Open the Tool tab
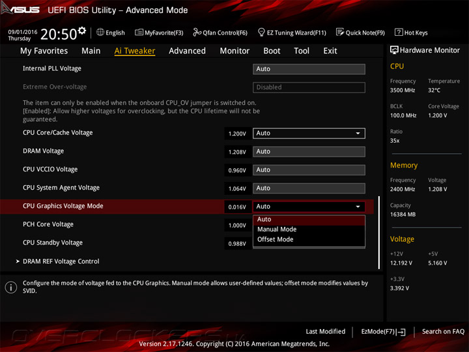This screenshot has height=352, width=469. click(301, 51)
